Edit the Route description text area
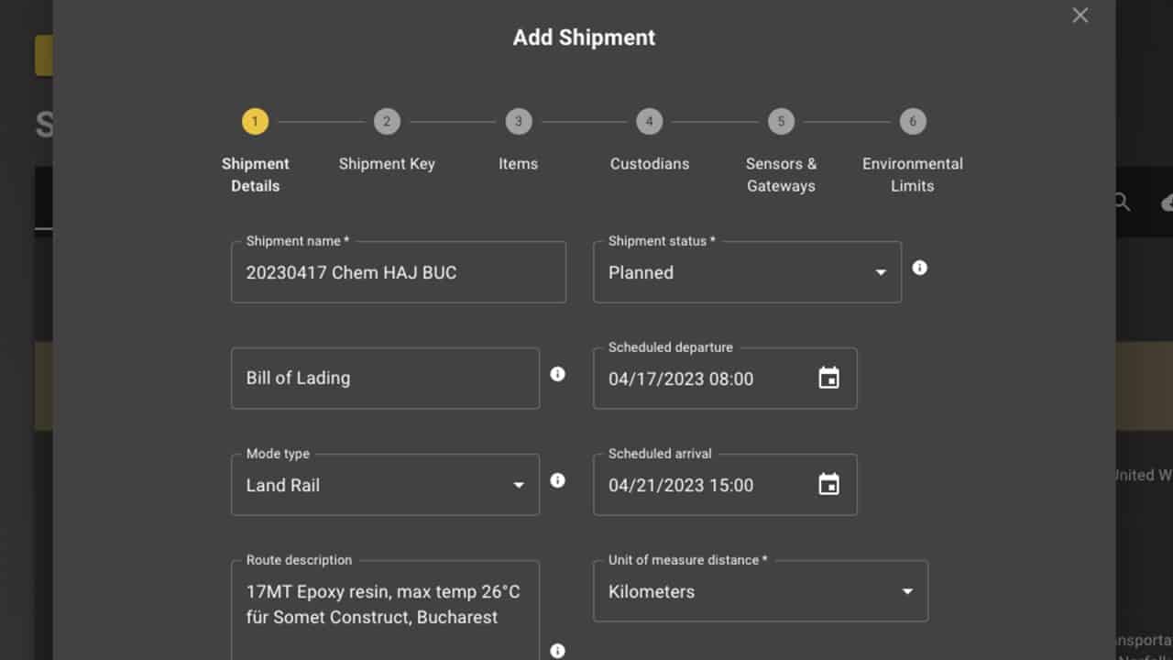 click(385, 605)
